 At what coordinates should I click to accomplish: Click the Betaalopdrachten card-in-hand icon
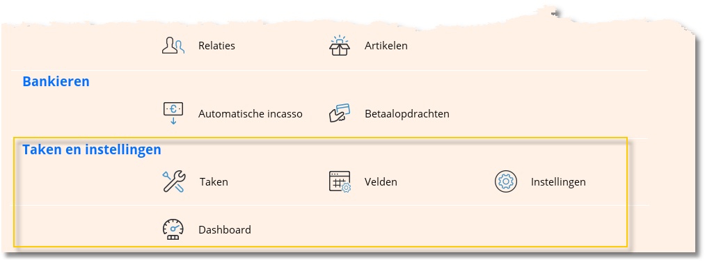coord(340,113)
